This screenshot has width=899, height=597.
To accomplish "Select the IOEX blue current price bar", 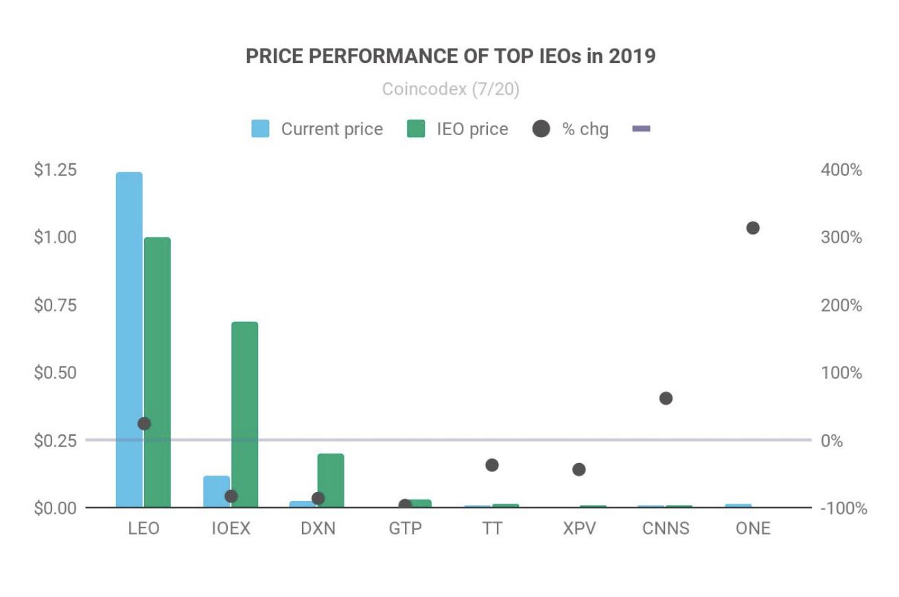I will click(217, 491).
